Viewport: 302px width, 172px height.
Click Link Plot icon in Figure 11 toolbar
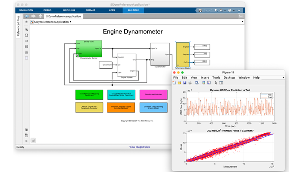[x=197, y=83]
